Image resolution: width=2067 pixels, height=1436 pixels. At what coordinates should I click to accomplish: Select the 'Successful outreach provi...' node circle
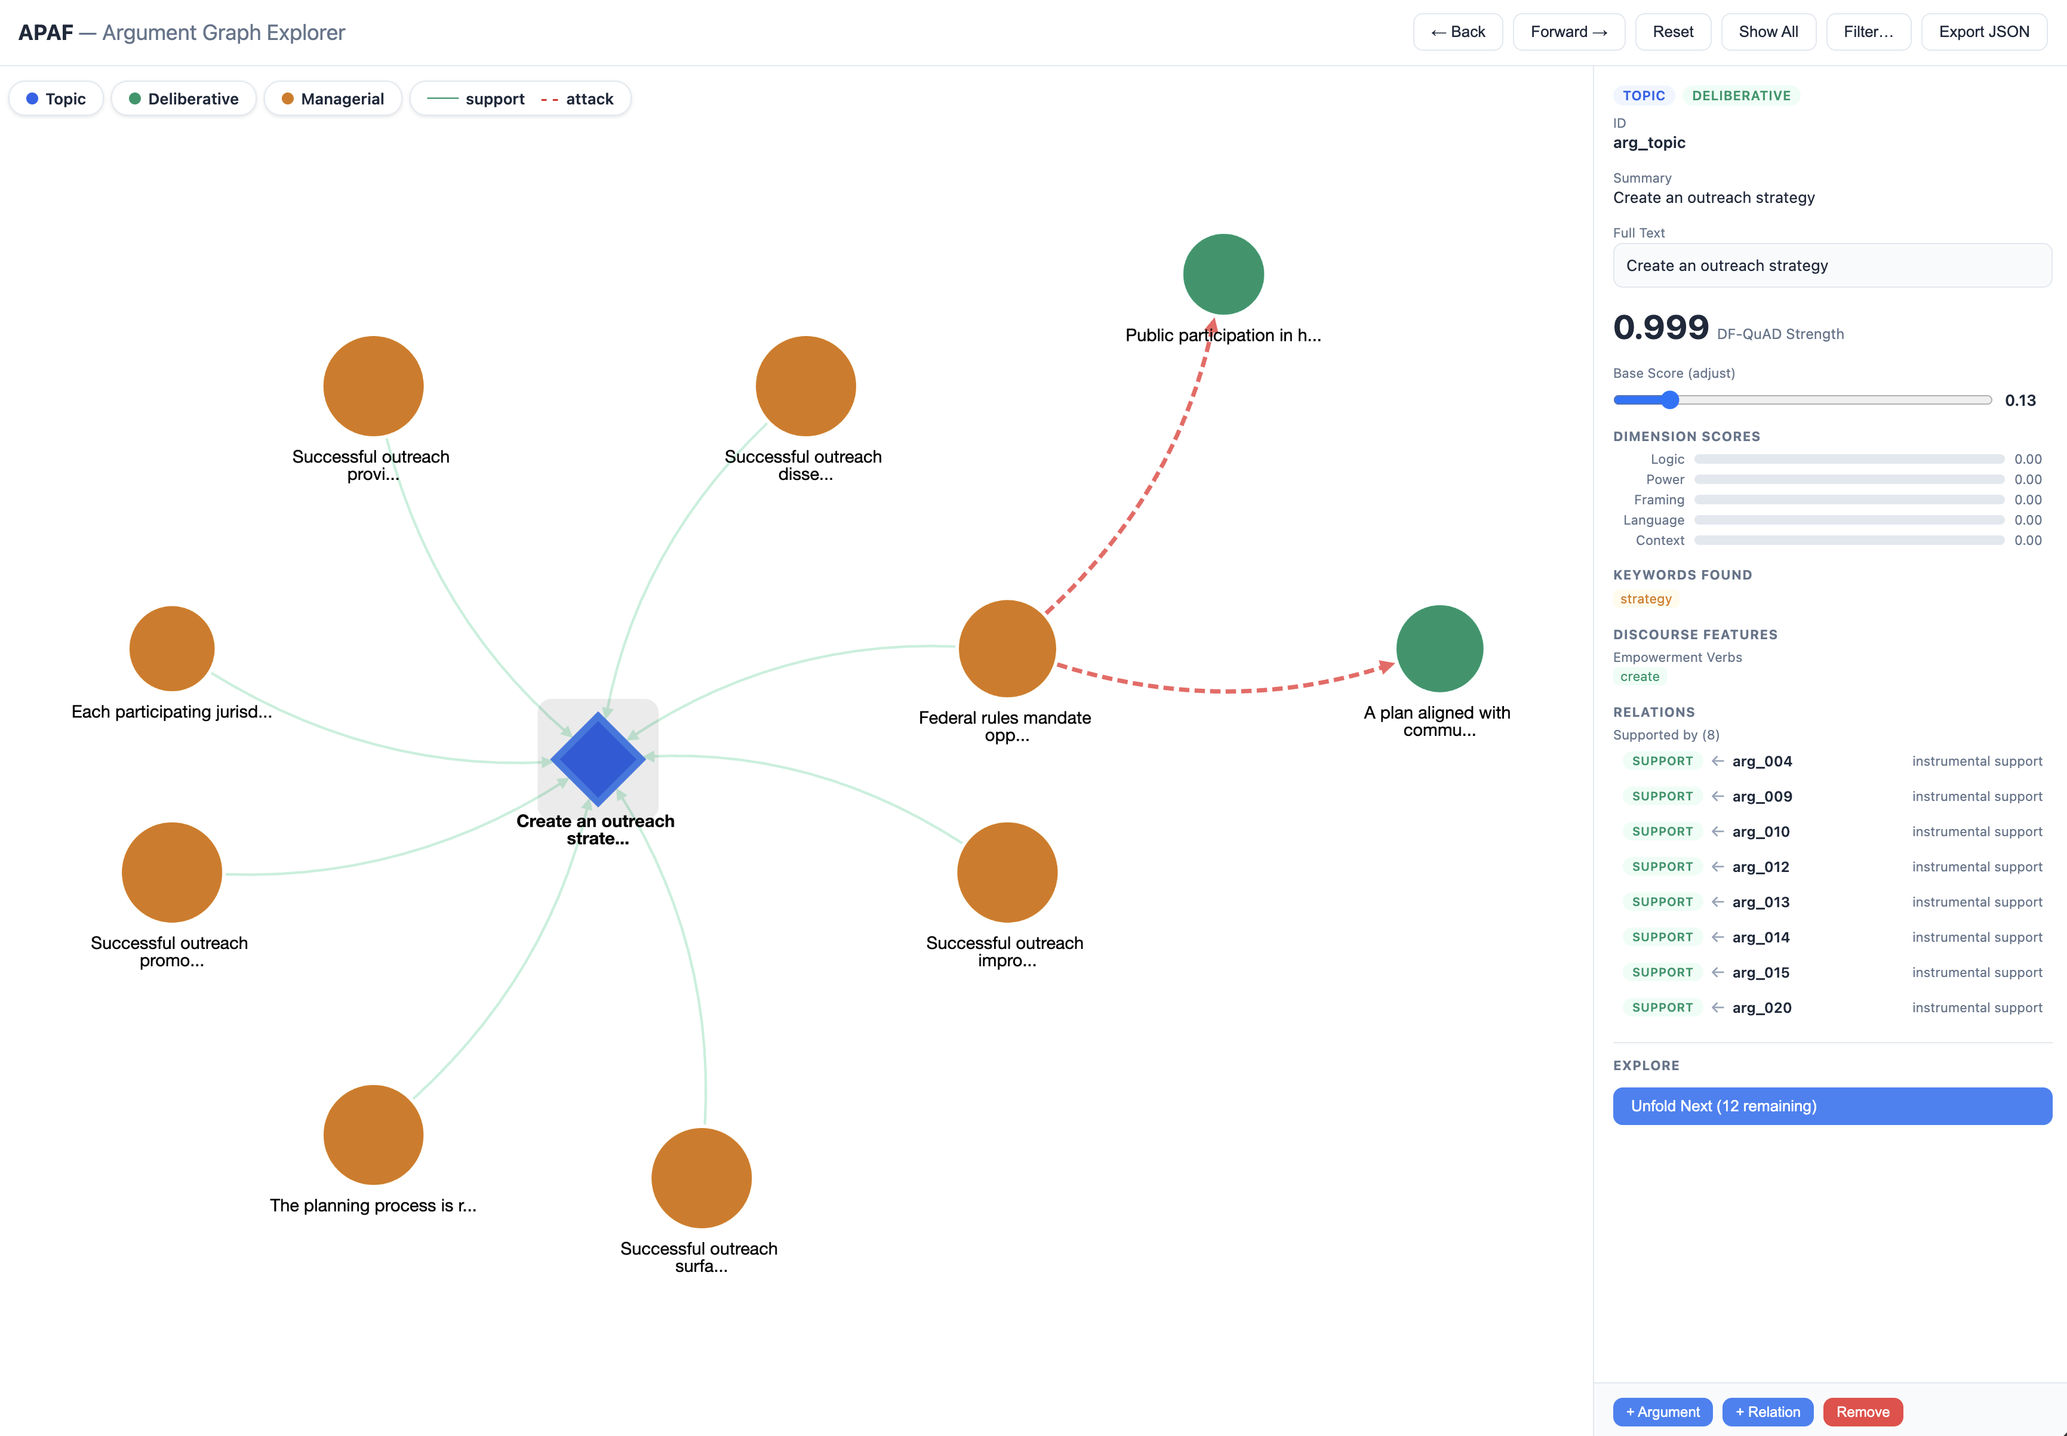point(373,386)
